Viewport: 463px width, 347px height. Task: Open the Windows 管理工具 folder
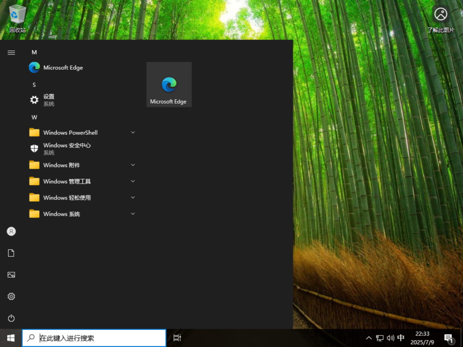[x=82, y=181]
